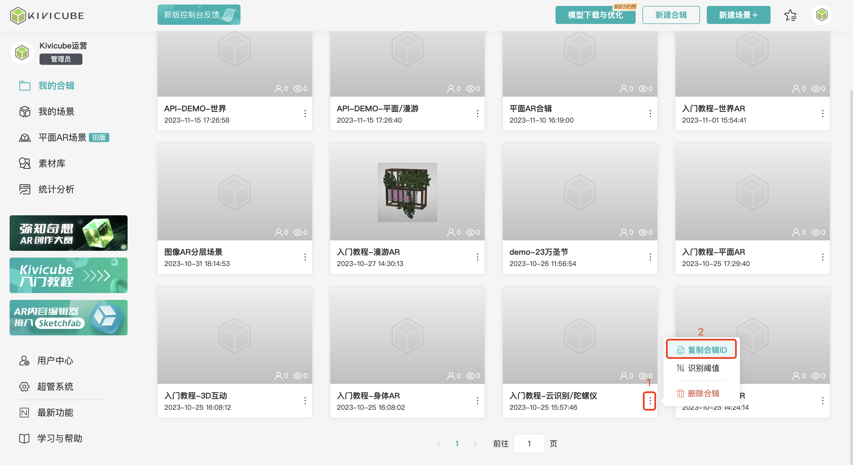Click the page number input field
The image size is (853, 465).
click(529, 444)
